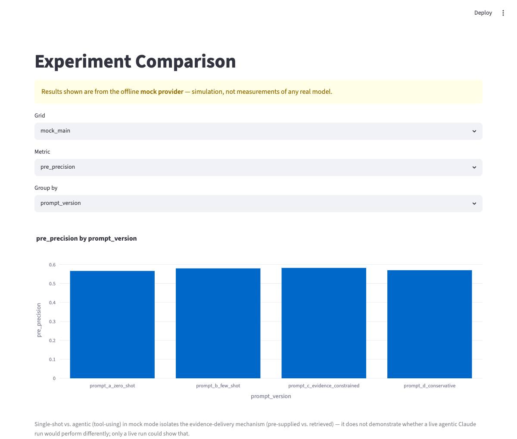The height and width of the screenshot is (439, 517).
Task: Click the Deploy button
Action: 483,13
